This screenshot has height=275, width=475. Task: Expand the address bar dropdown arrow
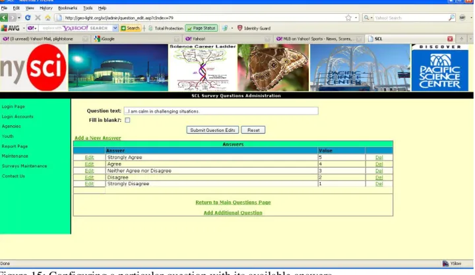[x=356, y=18]
